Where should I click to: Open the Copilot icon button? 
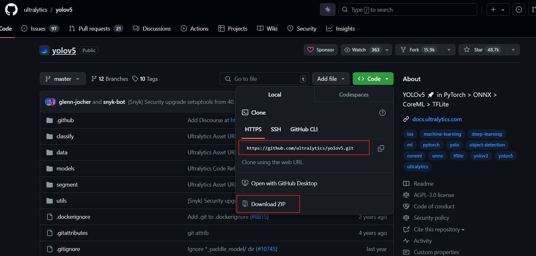[x=328, y=9]
